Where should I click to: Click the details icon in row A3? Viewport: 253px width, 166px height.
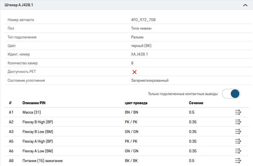point(238,132)
